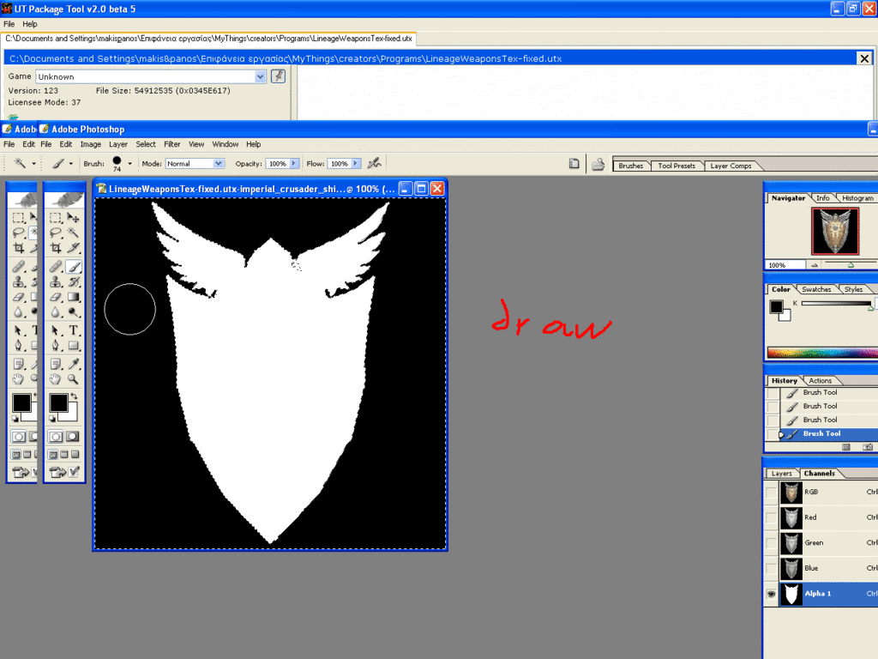This screenshot has height=659, width=878.
Task: Switch to the Swatches tab
Action: pyautogui.click(x=816, y=290)
